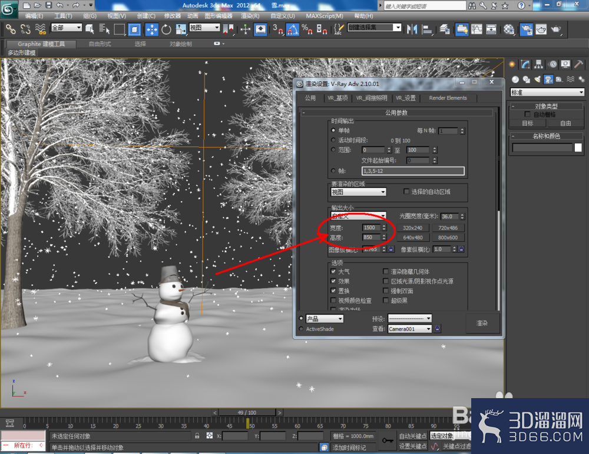
Task: Open the selection filter dropdown in toolbar
Action: [x=66, y=28]
